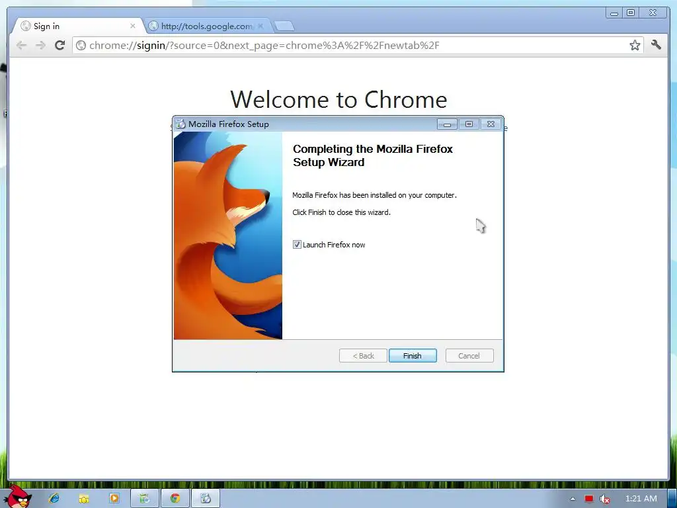Click Finish in the Firefox Setup wizard
Viewport: 677px width, 508px height.
[x=413, y=355]
